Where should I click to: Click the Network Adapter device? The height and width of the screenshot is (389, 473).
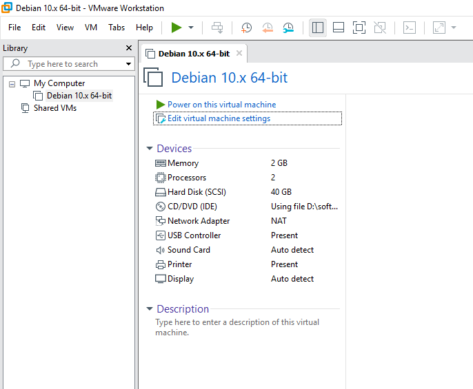pyautogui.click(x=248, y=221)
